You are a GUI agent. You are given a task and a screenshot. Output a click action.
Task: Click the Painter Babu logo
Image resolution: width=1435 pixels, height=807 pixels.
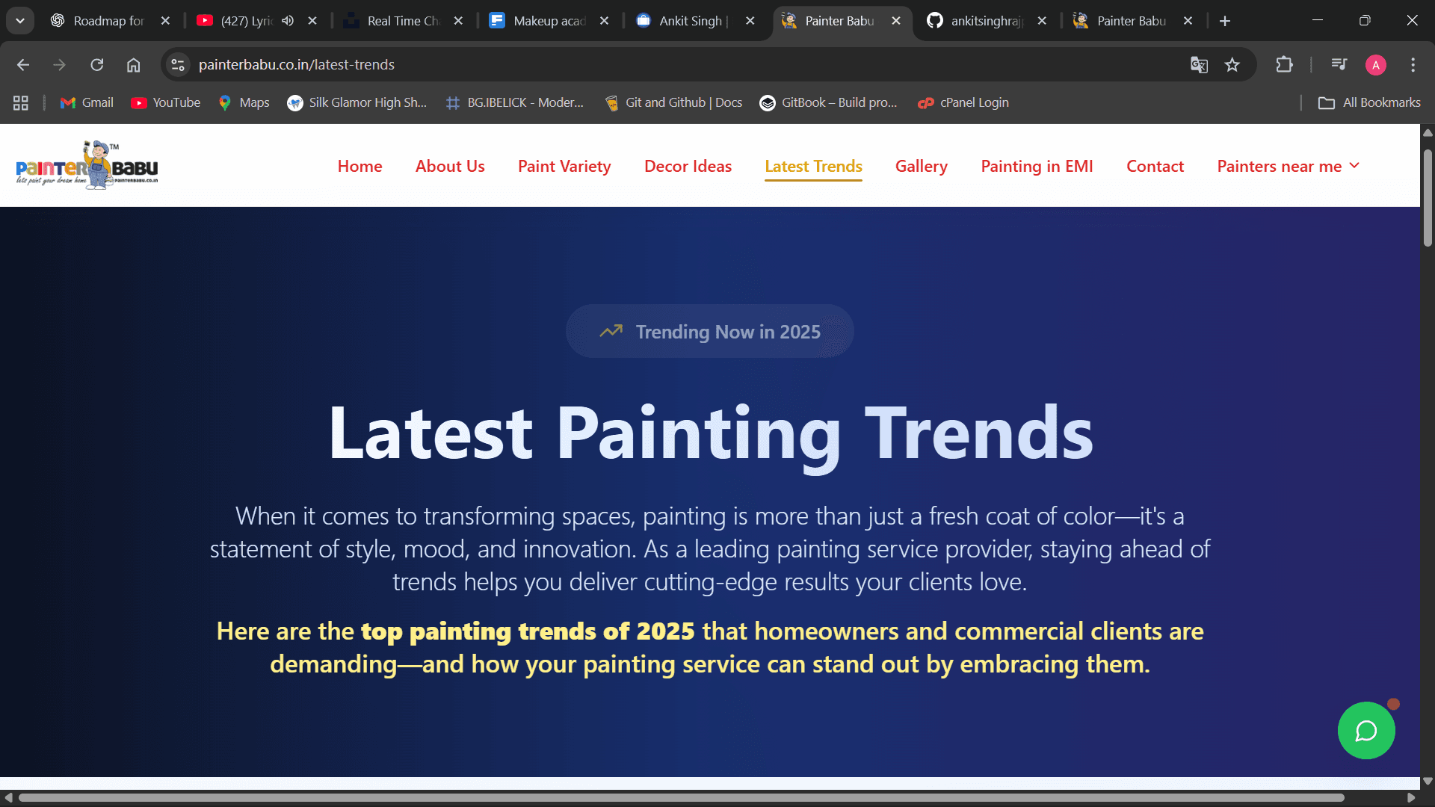87,165
